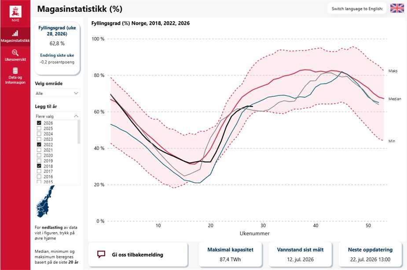Click the Neste oppdatering card
Screen dimensions: 407x270
370,255
